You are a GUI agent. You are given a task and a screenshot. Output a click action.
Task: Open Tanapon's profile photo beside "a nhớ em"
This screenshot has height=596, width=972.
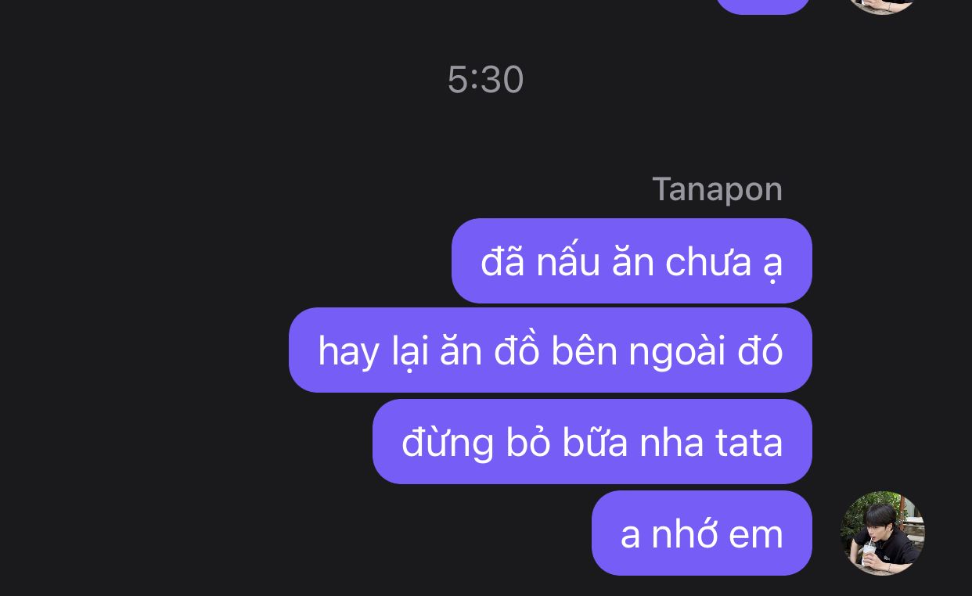(882, 533)
